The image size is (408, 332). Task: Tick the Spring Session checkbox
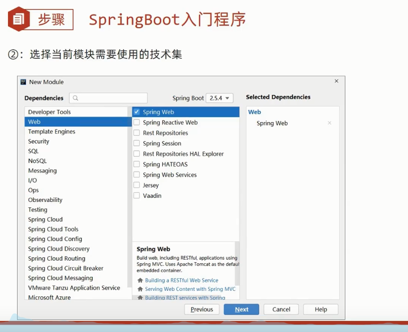click(137, 143)
